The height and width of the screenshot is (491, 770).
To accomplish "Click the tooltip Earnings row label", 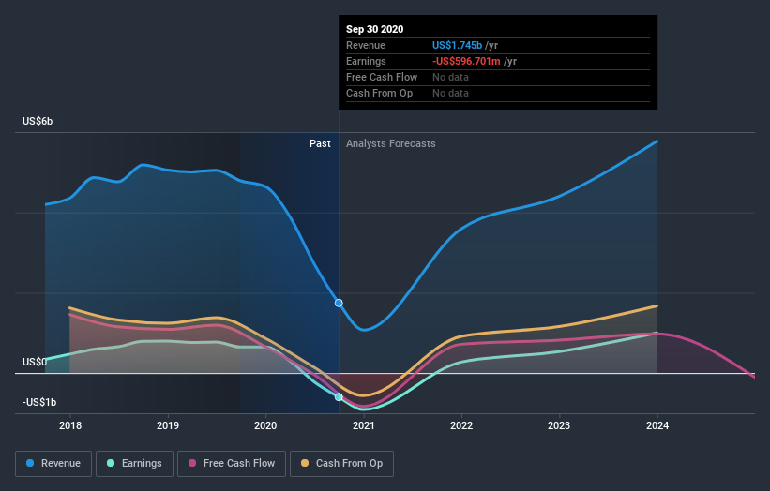I will [366, 61].
